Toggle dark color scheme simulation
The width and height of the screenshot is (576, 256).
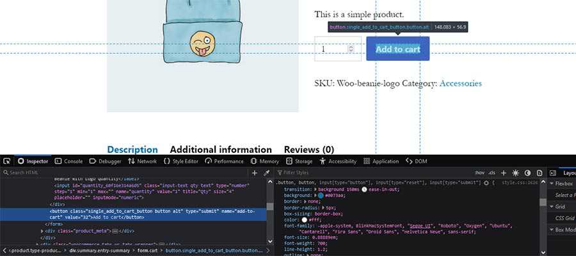(527, 173)
